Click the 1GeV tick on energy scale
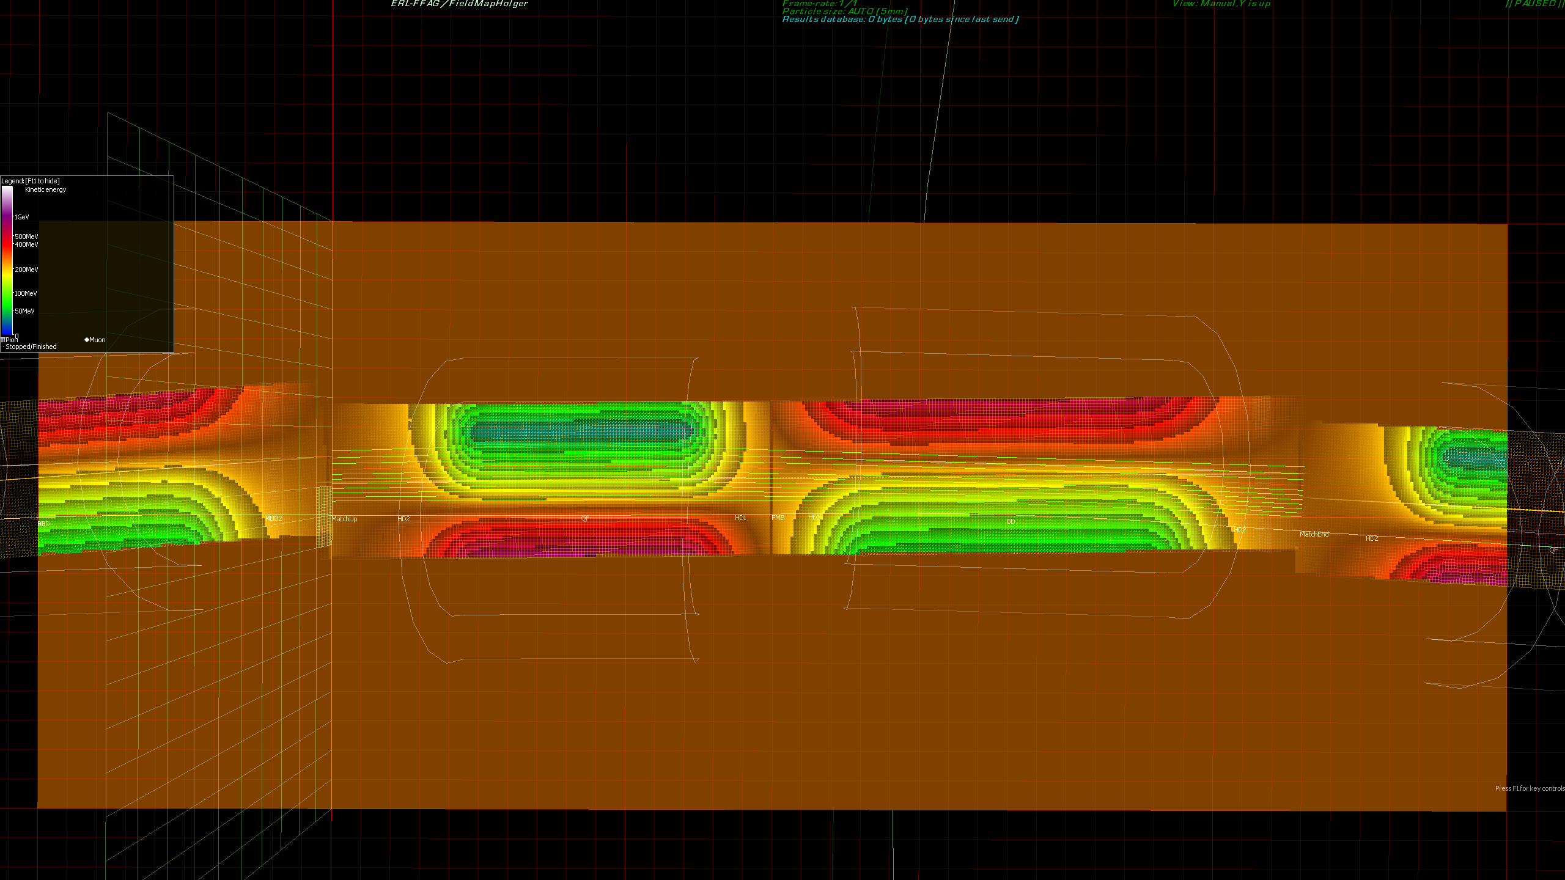The image size is (1565, 880). pos(21,217)
